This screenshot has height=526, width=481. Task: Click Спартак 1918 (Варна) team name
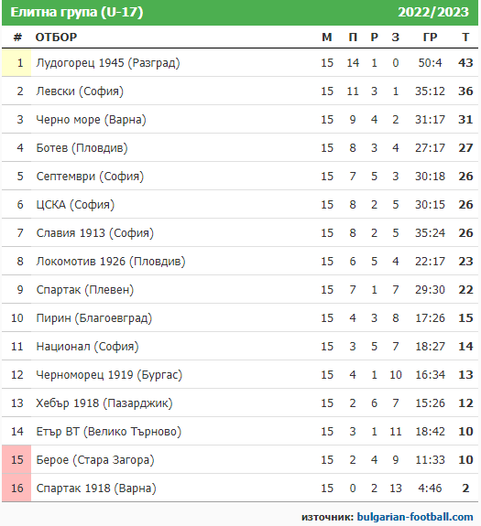coord(96,488)
